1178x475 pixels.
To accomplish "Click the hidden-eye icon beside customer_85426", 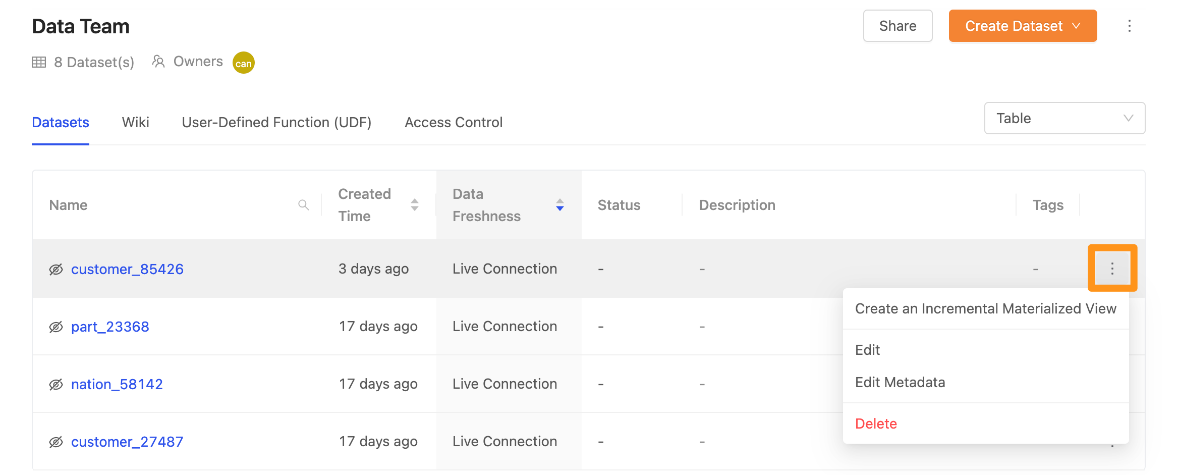I will [x=56, y=269].
